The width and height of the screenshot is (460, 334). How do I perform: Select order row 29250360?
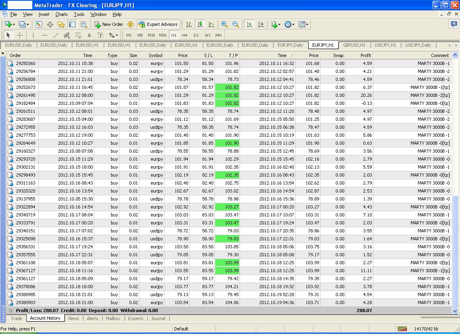click(x=229, y=63)
